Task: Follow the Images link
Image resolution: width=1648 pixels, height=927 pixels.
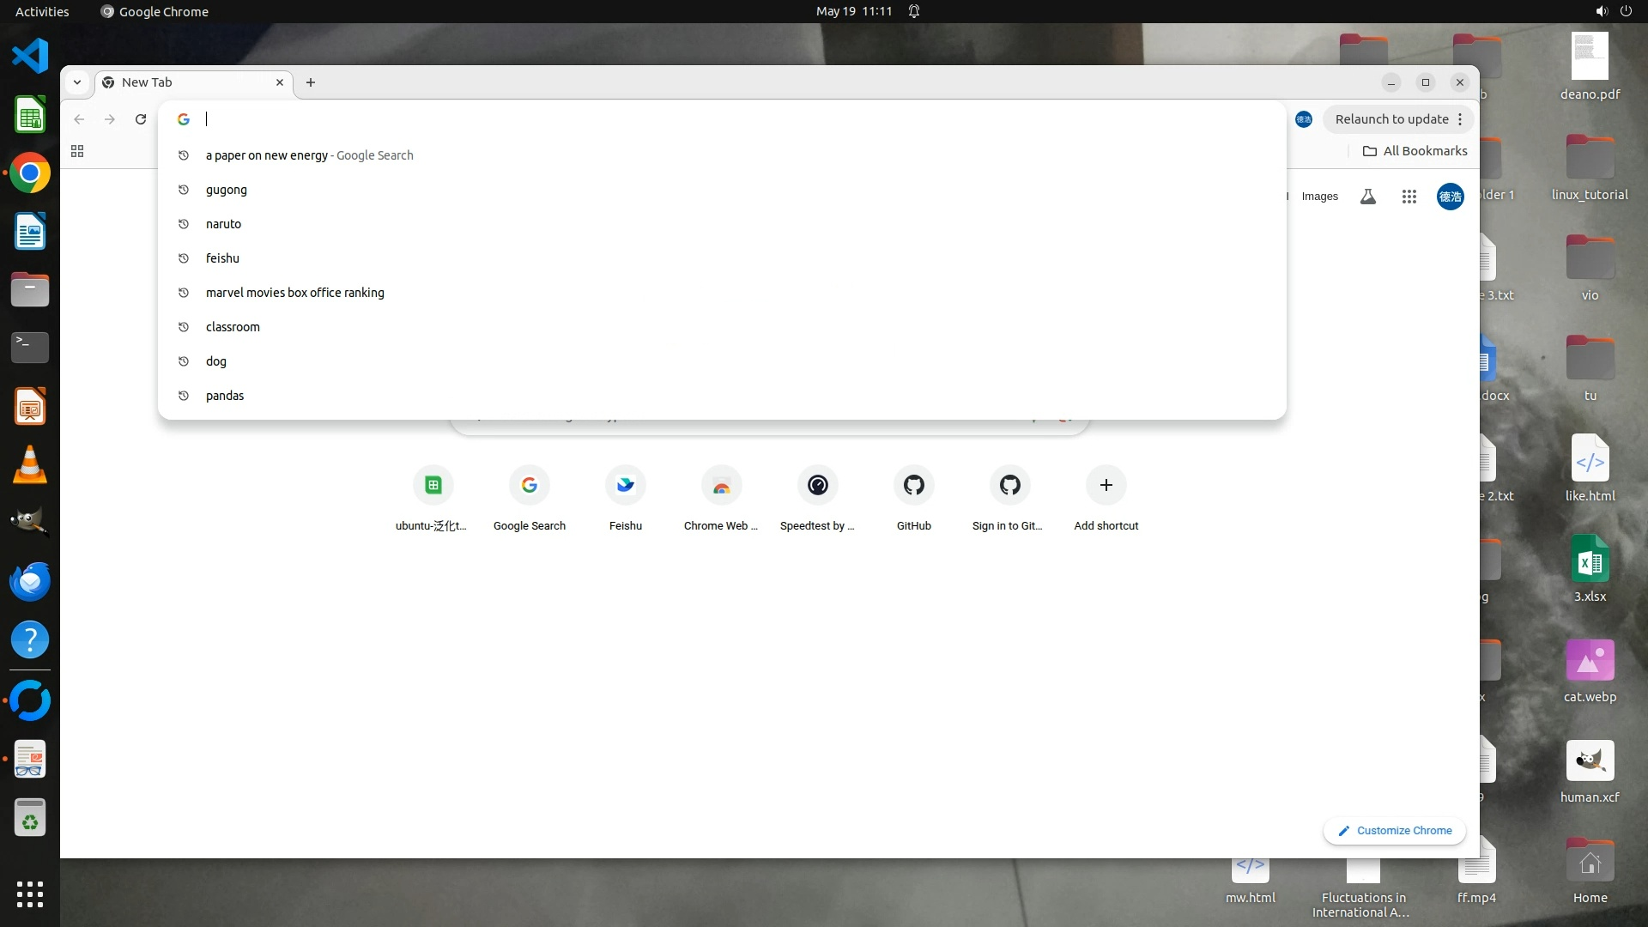Action: coord(1319,197)
